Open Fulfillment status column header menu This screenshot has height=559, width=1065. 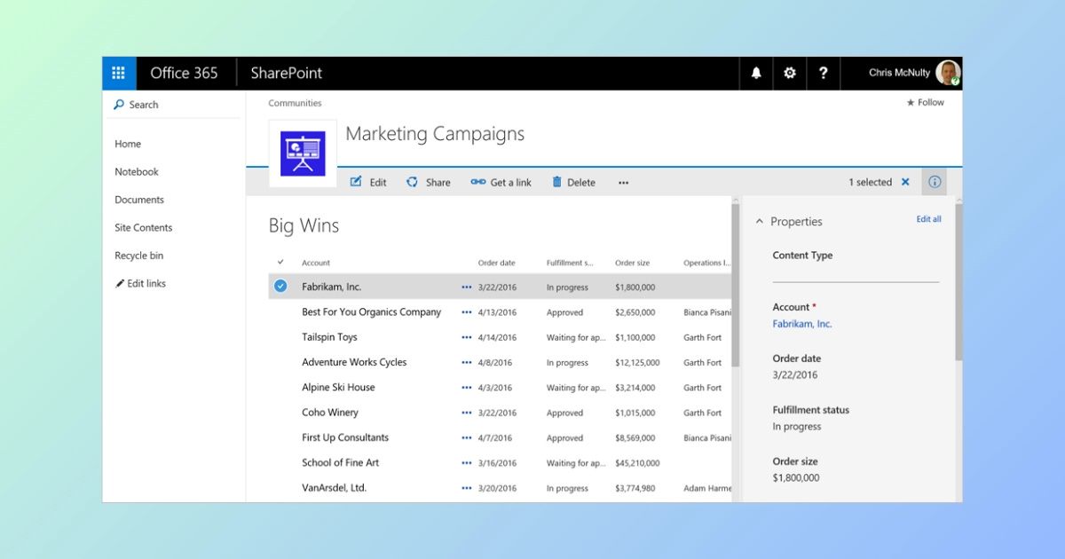click(570, 263)
